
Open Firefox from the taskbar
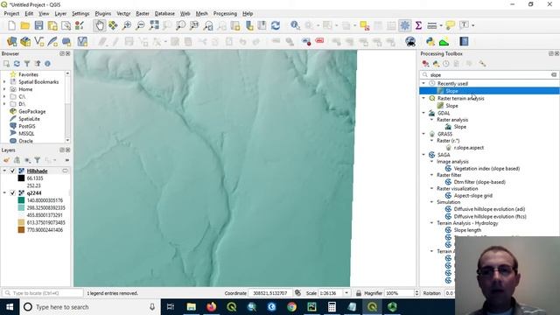coord(212,307)
